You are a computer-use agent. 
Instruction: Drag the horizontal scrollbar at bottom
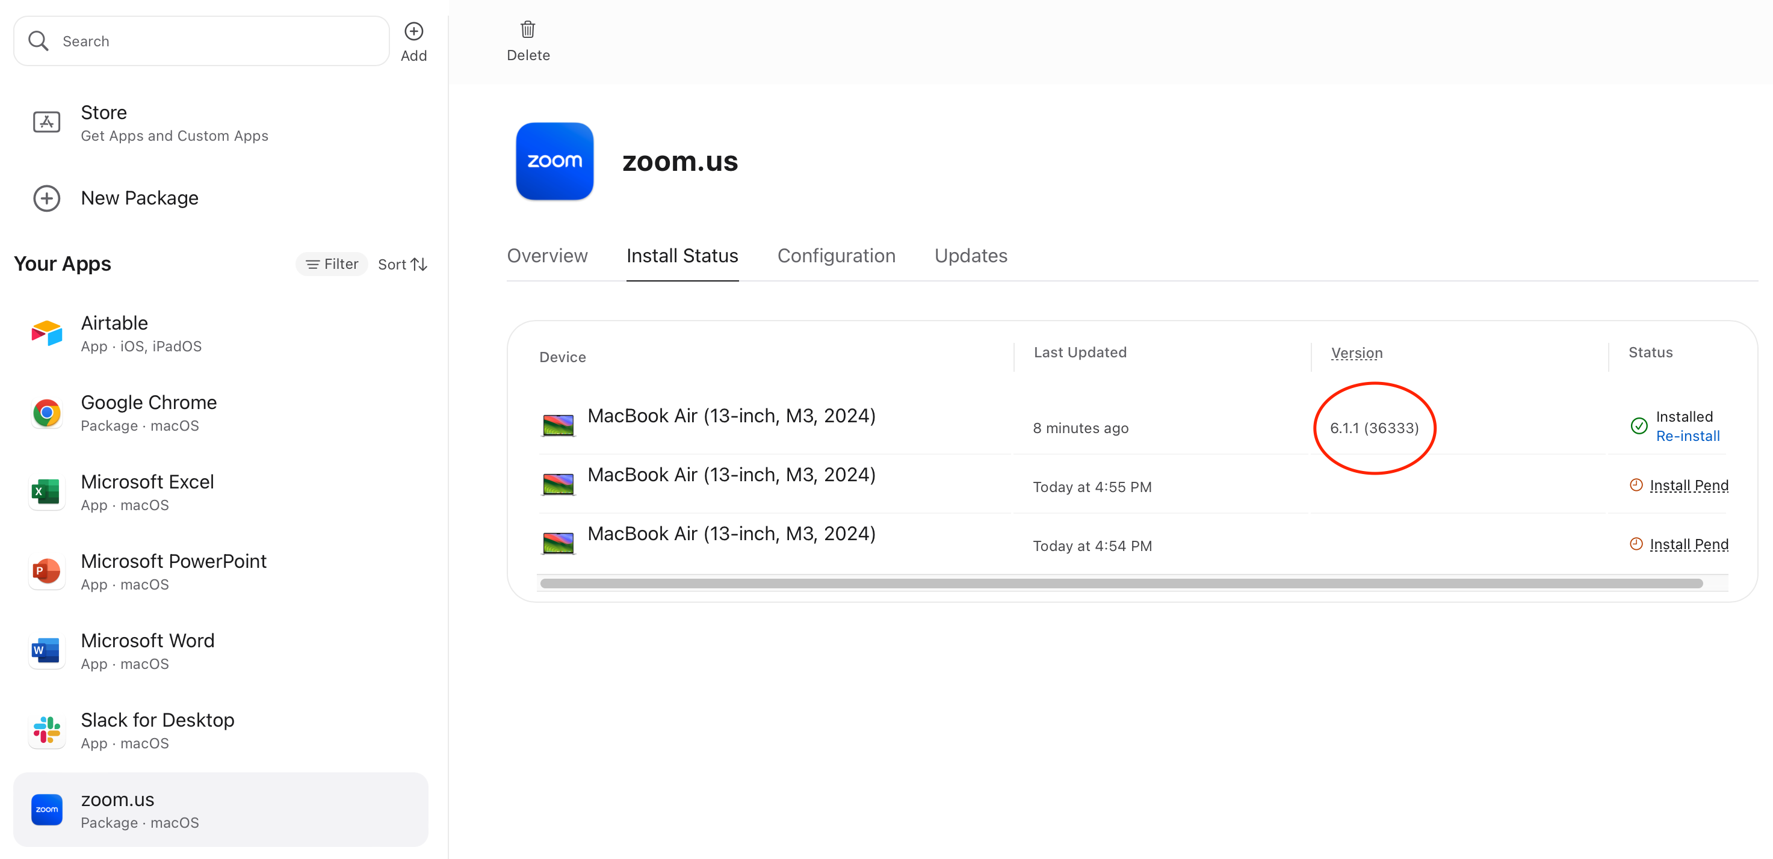1122,584
